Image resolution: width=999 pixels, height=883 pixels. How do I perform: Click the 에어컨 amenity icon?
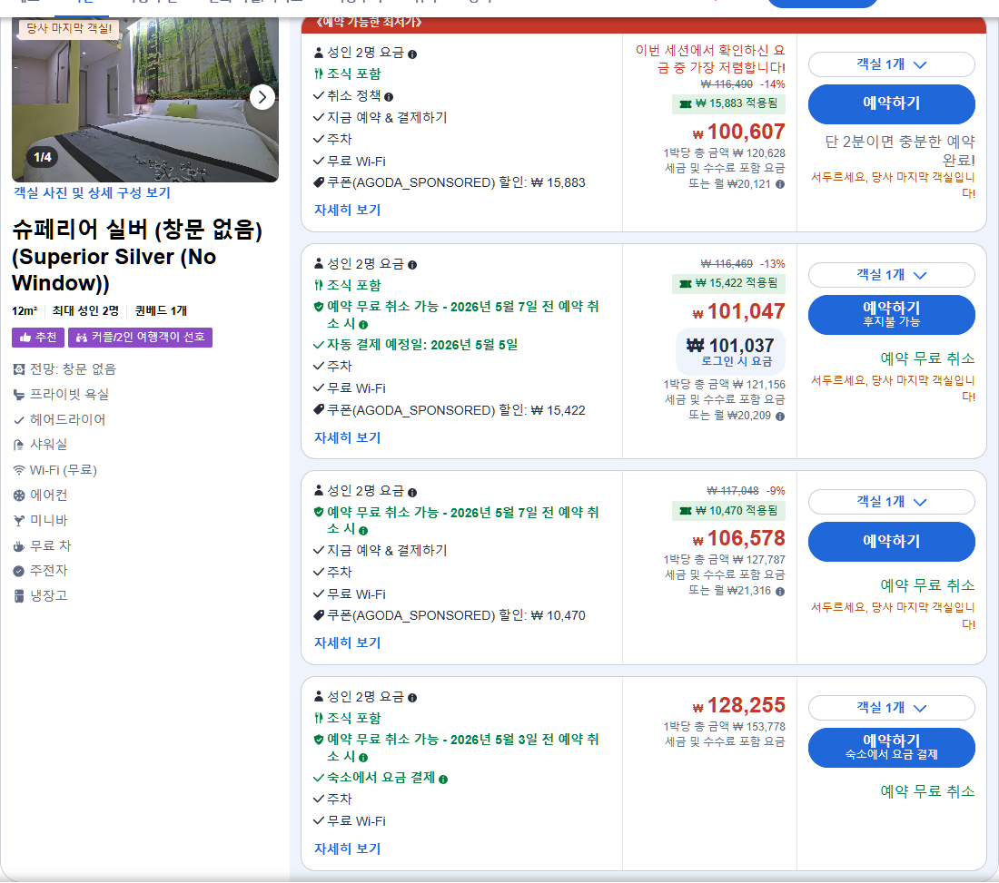tap(19, 495)
